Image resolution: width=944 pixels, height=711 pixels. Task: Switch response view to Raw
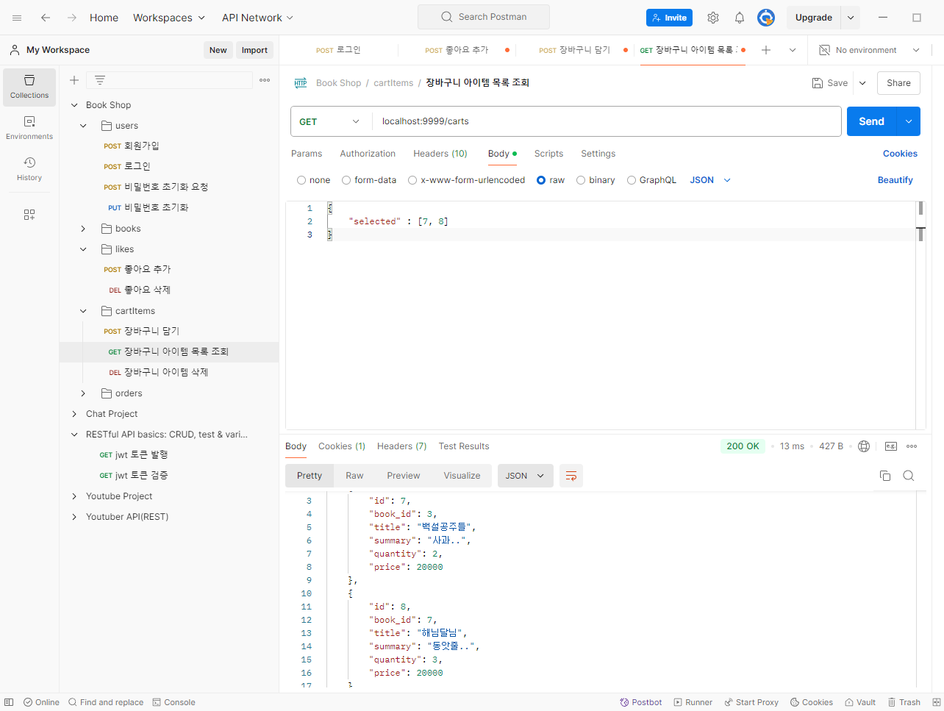pyautogui.click(x=354, y=476)
